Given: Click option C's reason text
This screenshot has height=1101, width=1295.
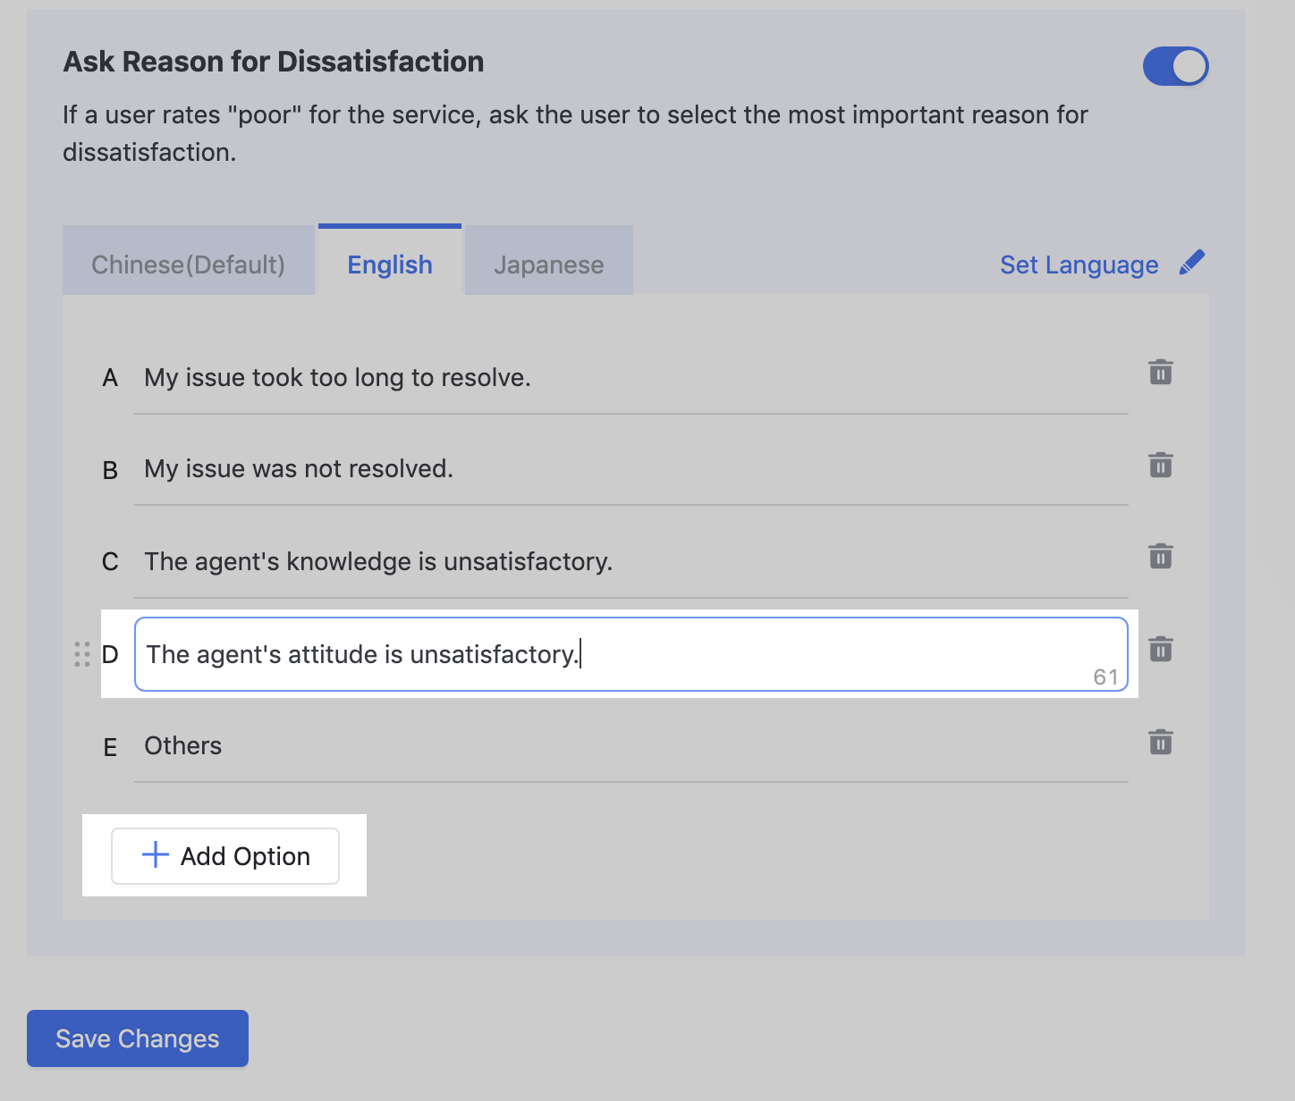Looking at the screenshot, I should [x=378, y=561].
